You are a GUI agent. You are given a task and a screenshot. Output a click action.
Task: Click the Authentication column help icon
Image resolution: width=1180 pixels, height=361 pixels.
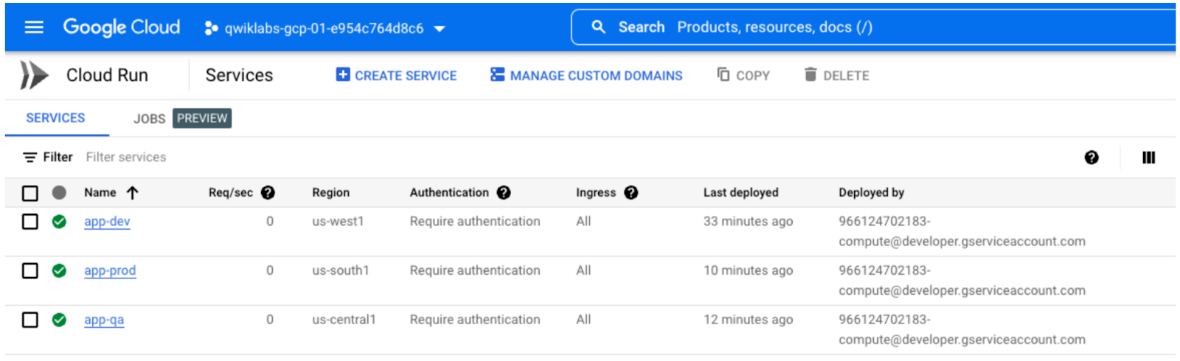(x=504, y=192)
